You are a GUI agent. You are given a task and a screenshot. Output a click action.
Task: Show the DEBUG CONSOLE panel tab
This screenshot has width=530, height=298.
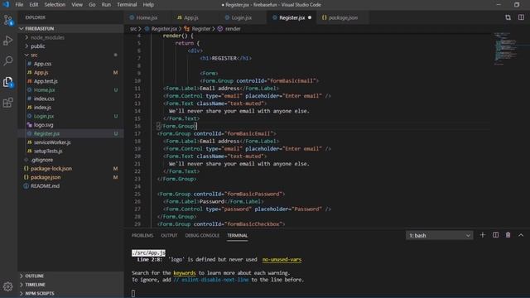pyautogui.click(x=202, y=235)
